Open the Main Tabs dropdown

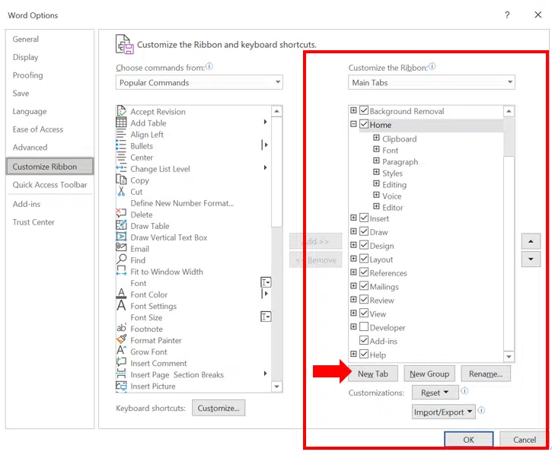tap(432, 82)
